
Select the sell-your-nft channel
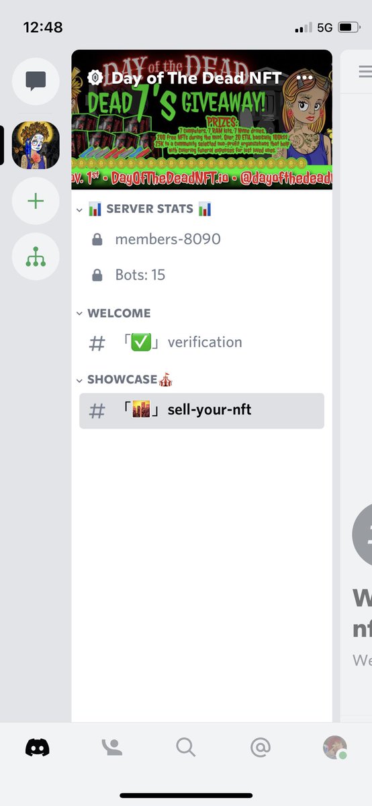pyautogui.click(x=201, y=410)
